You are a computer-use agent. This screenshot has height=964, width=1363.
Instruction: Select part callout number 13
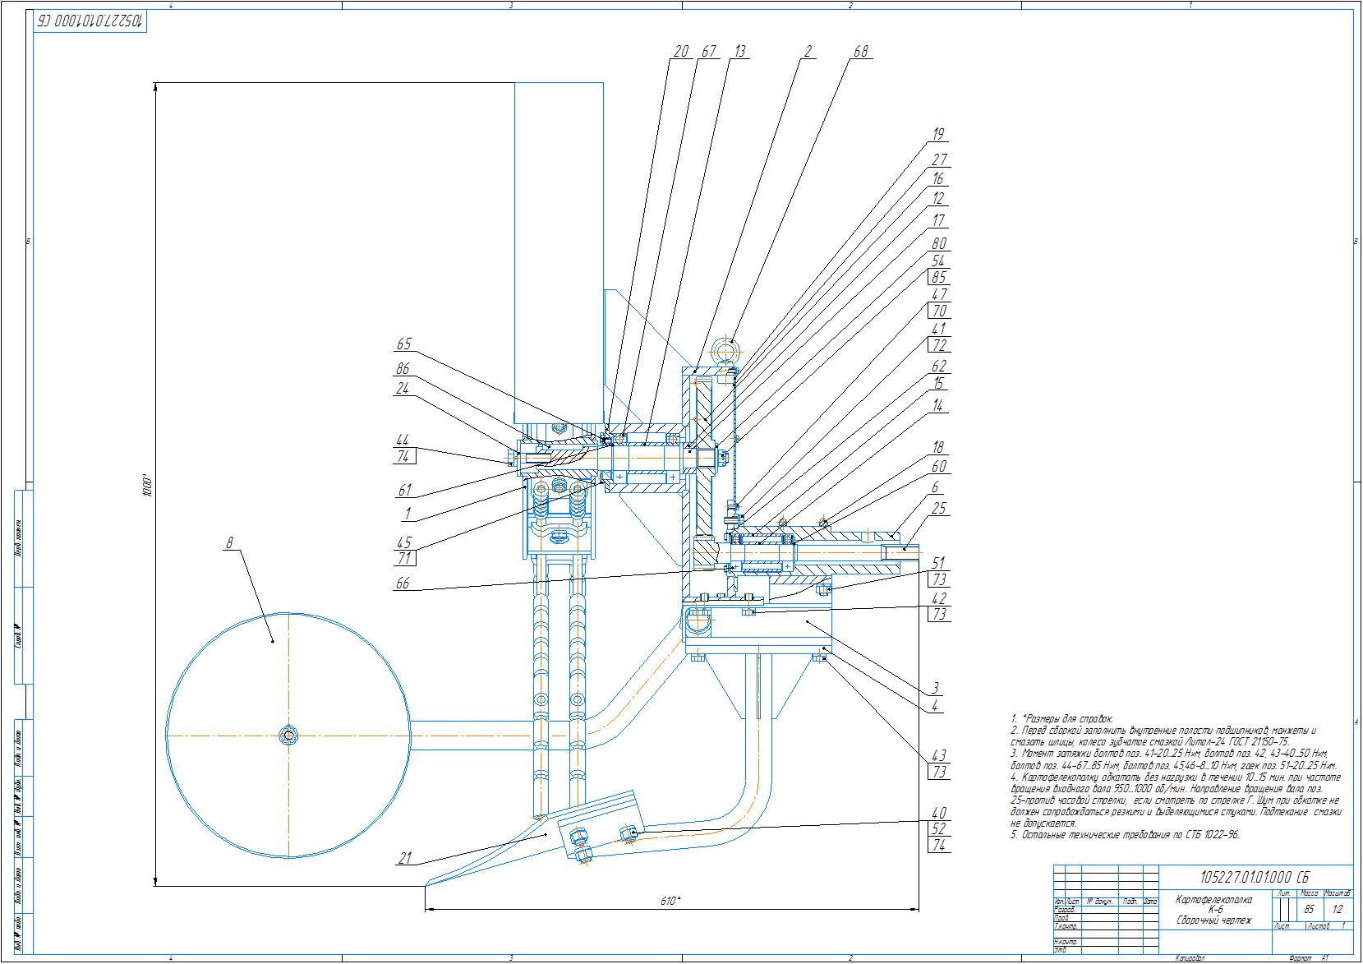tap(739, 52)
